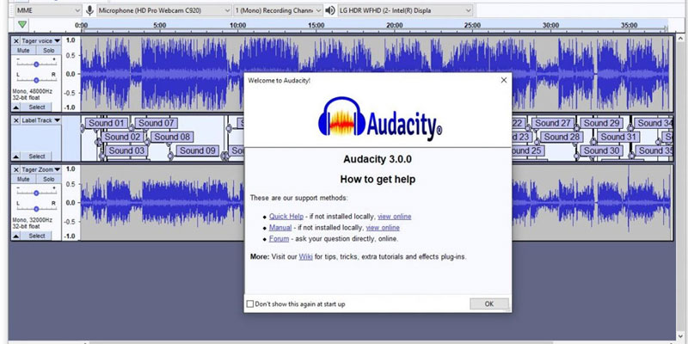This screenshot has width=688, height=344.
Task: Check Don't show this again at start up
Action: click(250, 304)
